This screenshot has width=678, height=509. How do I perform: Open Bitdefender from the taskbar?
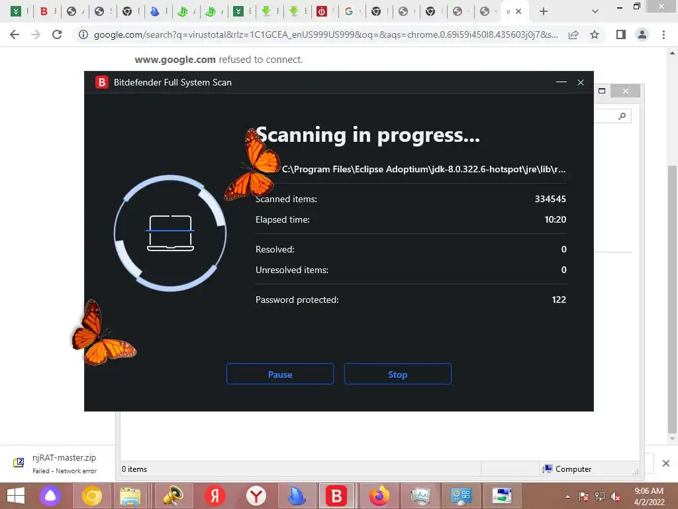tap(337, 496)
